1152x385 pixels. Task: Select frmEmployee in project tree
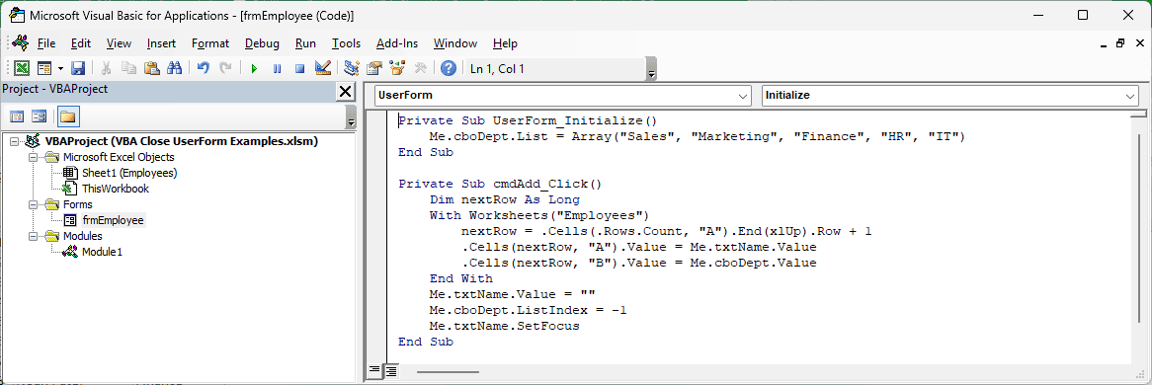tap(114, 220)
